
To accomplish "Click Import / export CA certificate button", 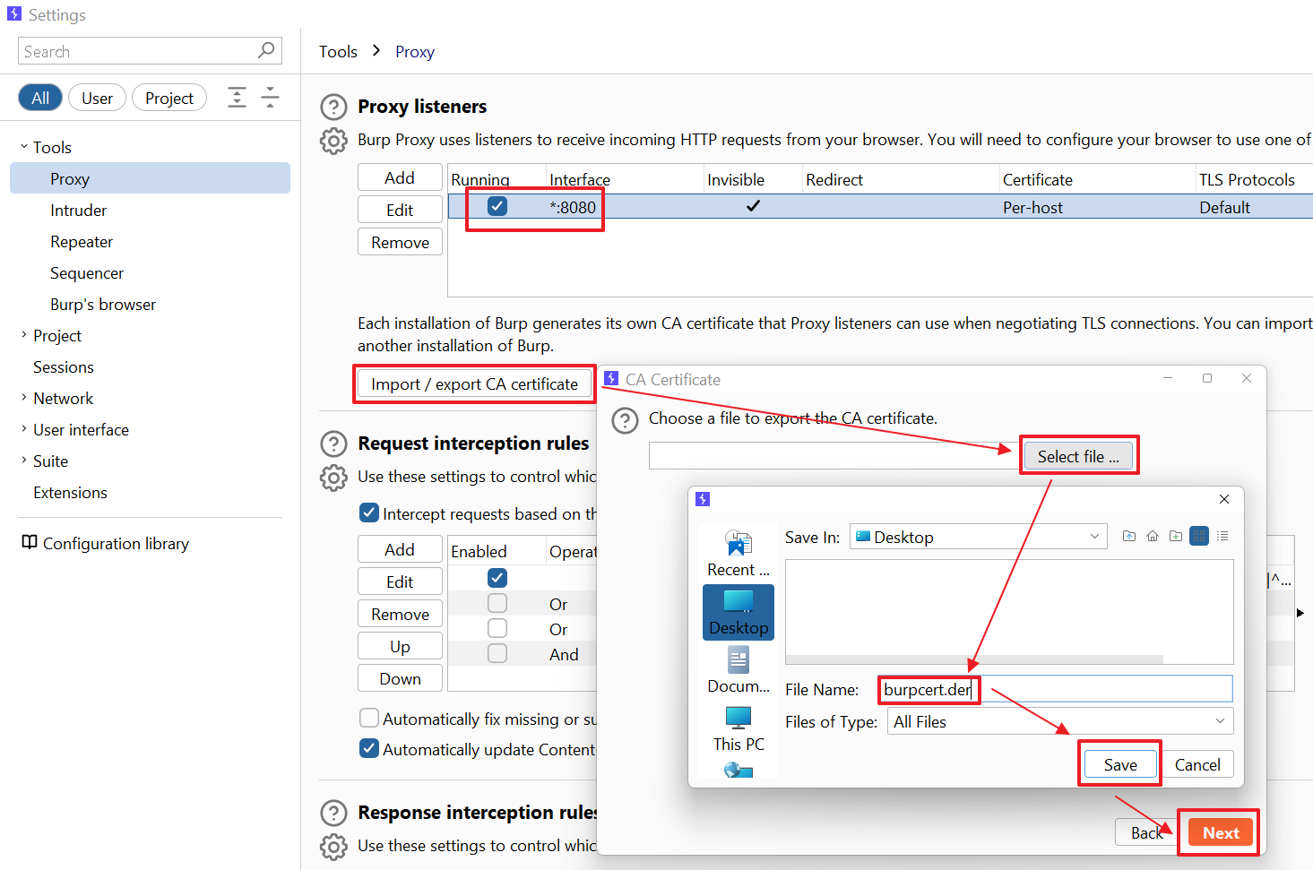I will (x=475, y=383).
